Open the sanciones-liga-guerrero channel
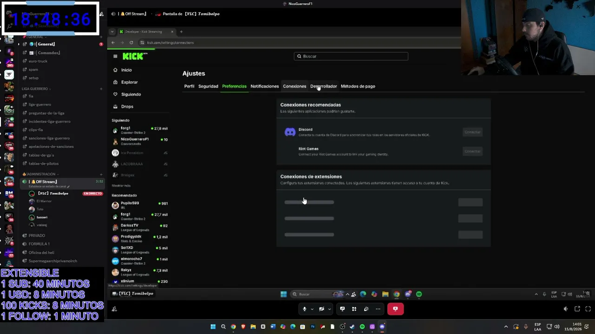595x334 pixels. 49,138
